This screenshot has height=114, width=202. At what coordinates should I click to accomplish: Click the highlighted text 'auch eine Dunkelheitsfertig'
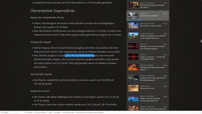(x=80, y=55)
